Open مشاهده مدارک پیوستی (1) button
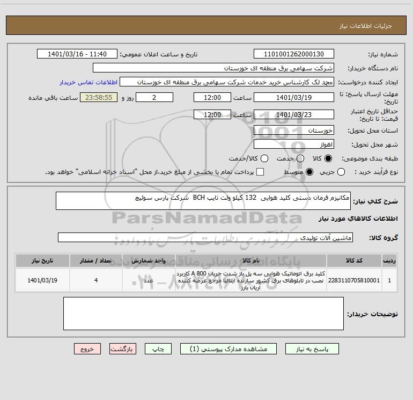413x400 pixels. [x=228, y=349]
